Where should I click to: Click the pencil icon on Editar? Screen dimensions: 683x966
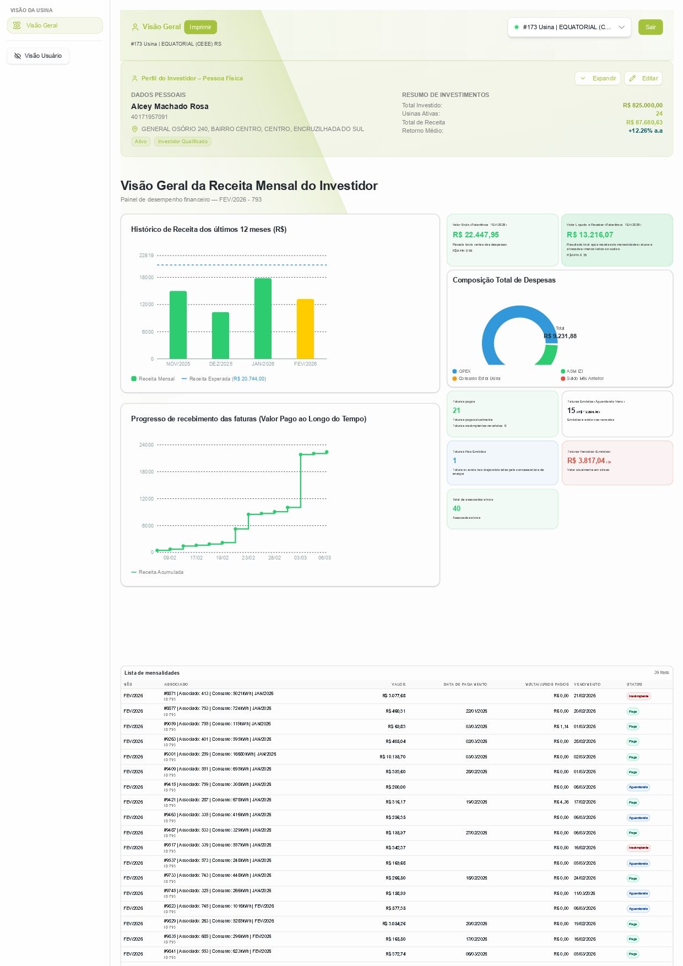click(633, 78)
